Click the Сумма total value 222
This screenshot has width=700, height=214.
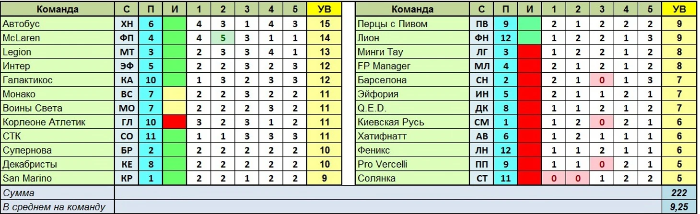680,193
